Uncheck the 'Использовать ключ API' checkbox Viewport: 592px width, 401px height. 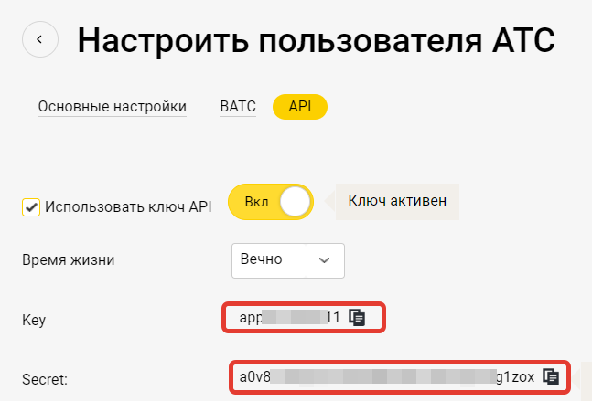click(x=31, y=207)
